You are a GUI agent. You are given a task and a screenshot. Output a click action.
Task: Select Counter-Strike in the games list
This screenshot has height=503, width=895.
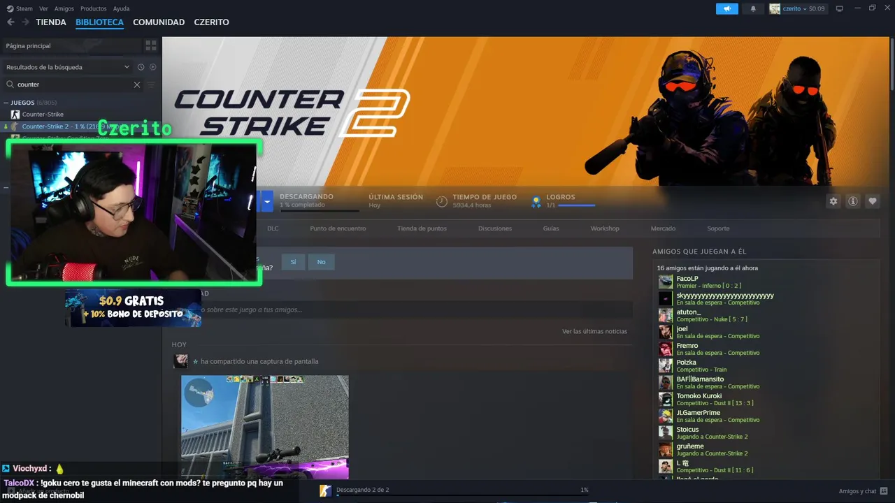click(43, 114)
